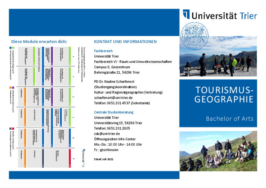Click semester number 6 in the module table
Screen dimensions: 266x188
pyautogui.click(x=73, y=159)
